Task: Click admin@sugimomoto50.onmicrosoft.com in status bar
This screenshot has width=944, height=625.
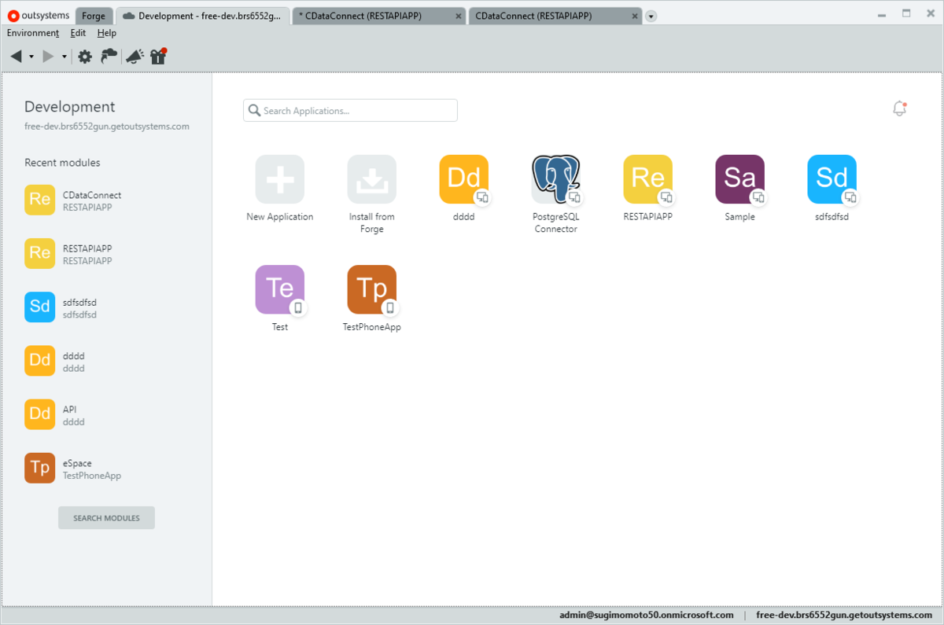Action: point(647,616)
